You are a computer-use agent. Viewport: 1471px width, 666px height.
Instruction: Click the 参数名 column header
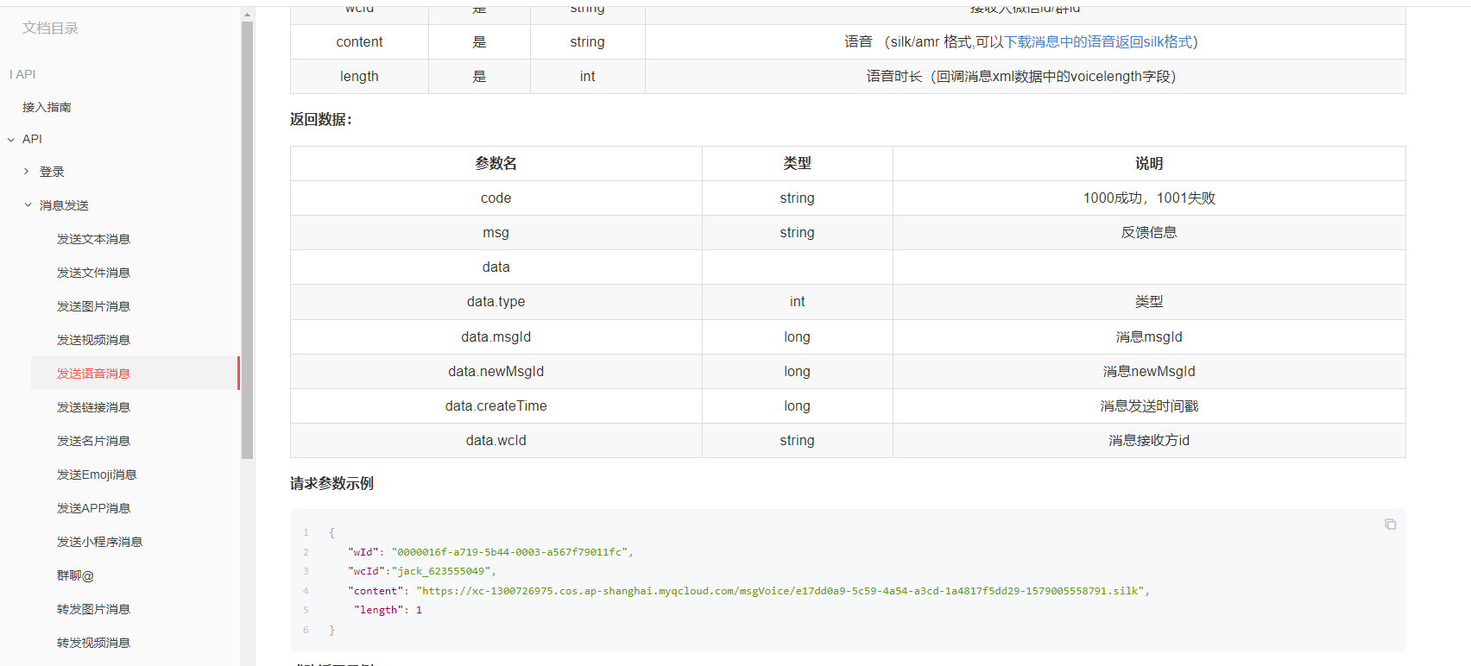[496, 163]
